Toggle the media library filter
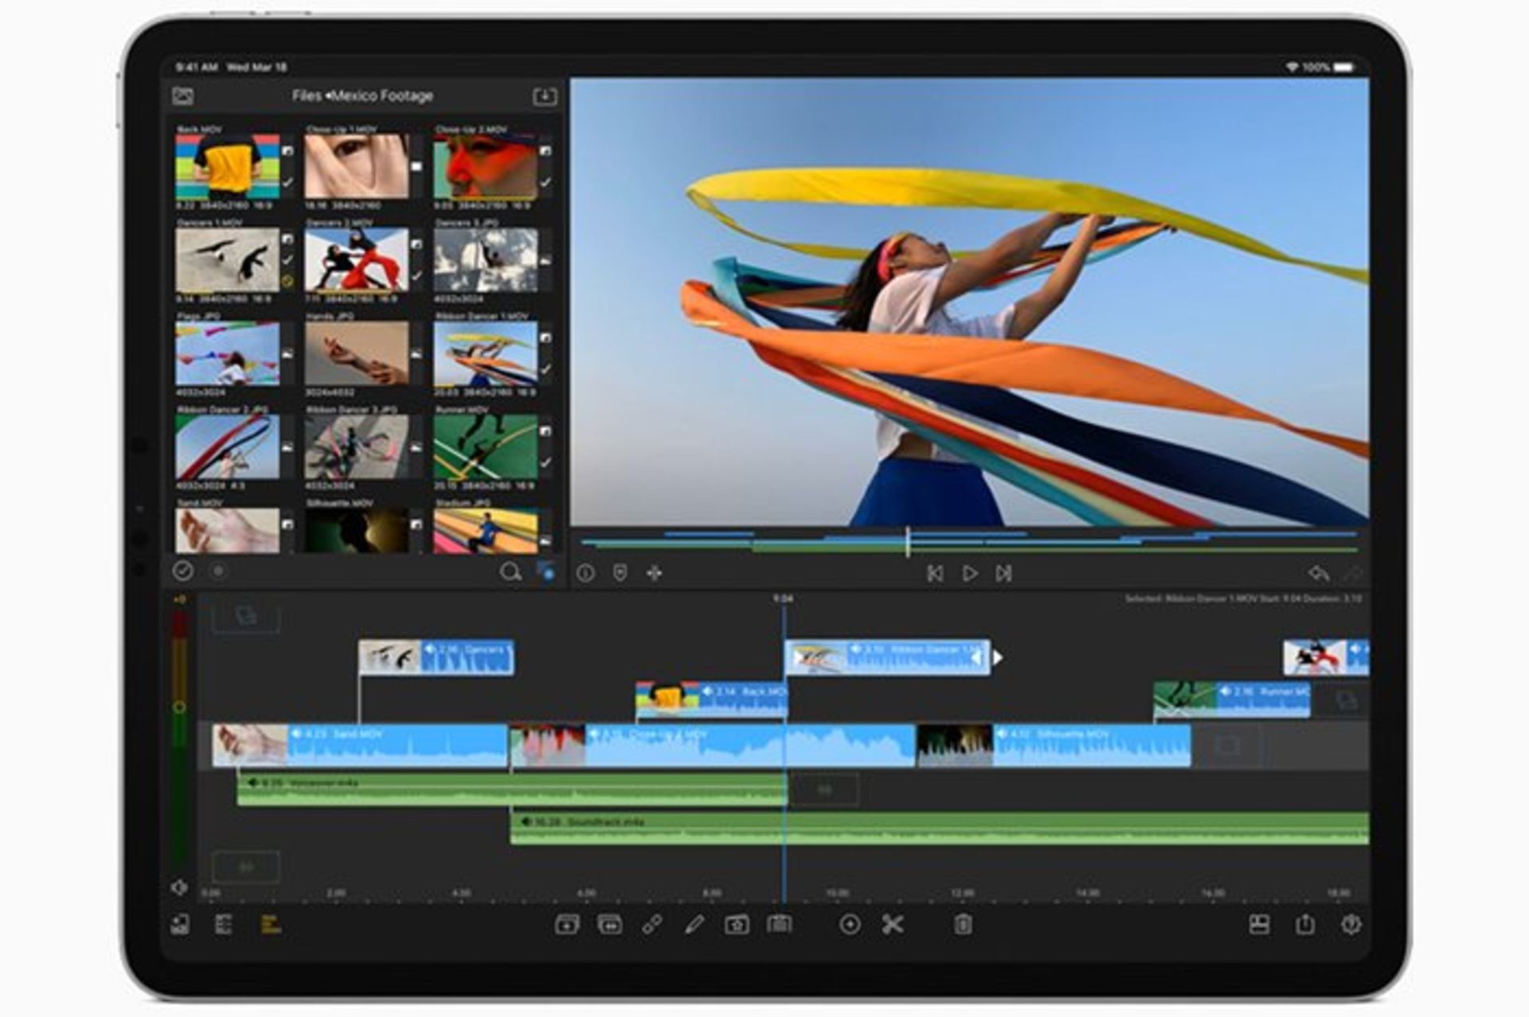The image size is (1529, 1017). (x=548, y=572)
